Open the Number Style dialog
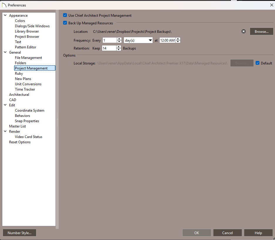The image size is (275, 240). coord(19,233)
